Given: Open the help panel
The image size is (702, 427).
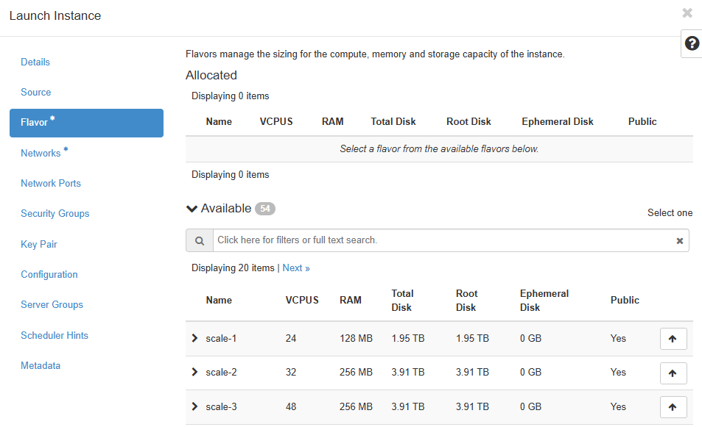Looking at the screenshot, I should point(690,43).
